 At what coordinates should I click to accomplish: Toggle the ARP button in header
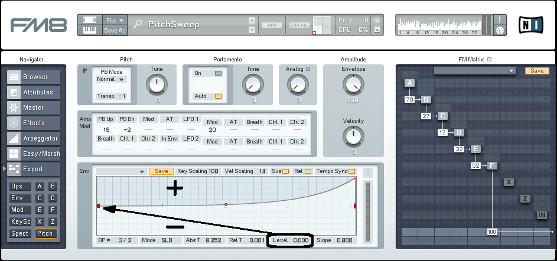pyautogui.click(x=272, y=25)
